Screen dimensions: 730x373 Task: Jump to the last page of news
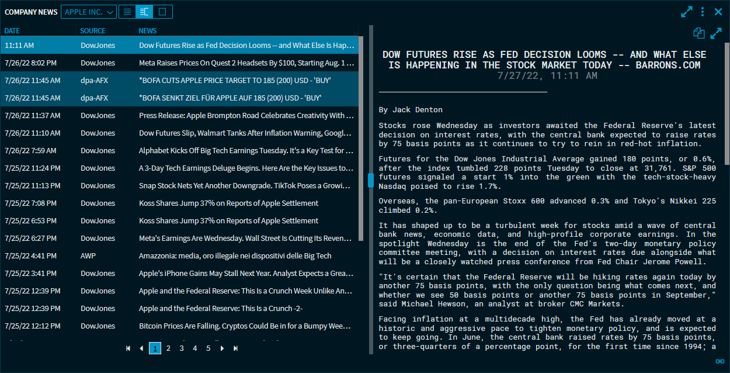(x=235, y=348)
